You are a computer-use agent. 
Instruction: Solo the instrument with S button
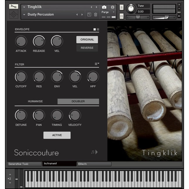click(122, 7)
